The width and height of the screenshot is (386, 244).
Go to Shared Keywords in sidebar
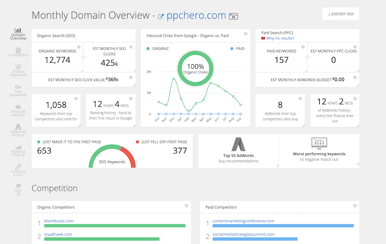coord(18,70)
